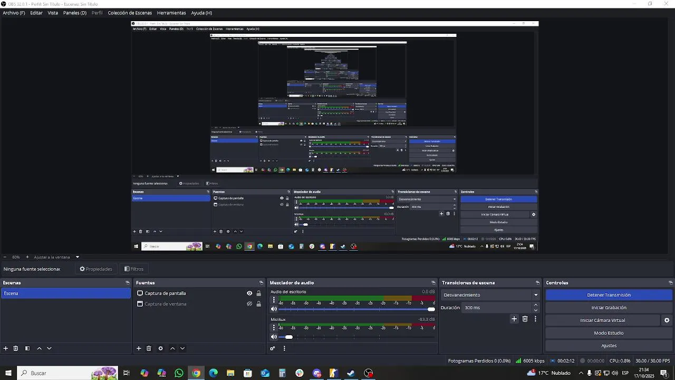Open audio mixer three-dot menu at bottom
This screenshot has height=380, width=675.
point(284,348)
